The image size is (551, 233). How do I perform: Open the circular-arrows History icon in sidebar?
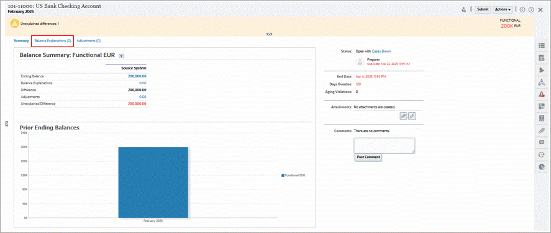pos(541,154)
